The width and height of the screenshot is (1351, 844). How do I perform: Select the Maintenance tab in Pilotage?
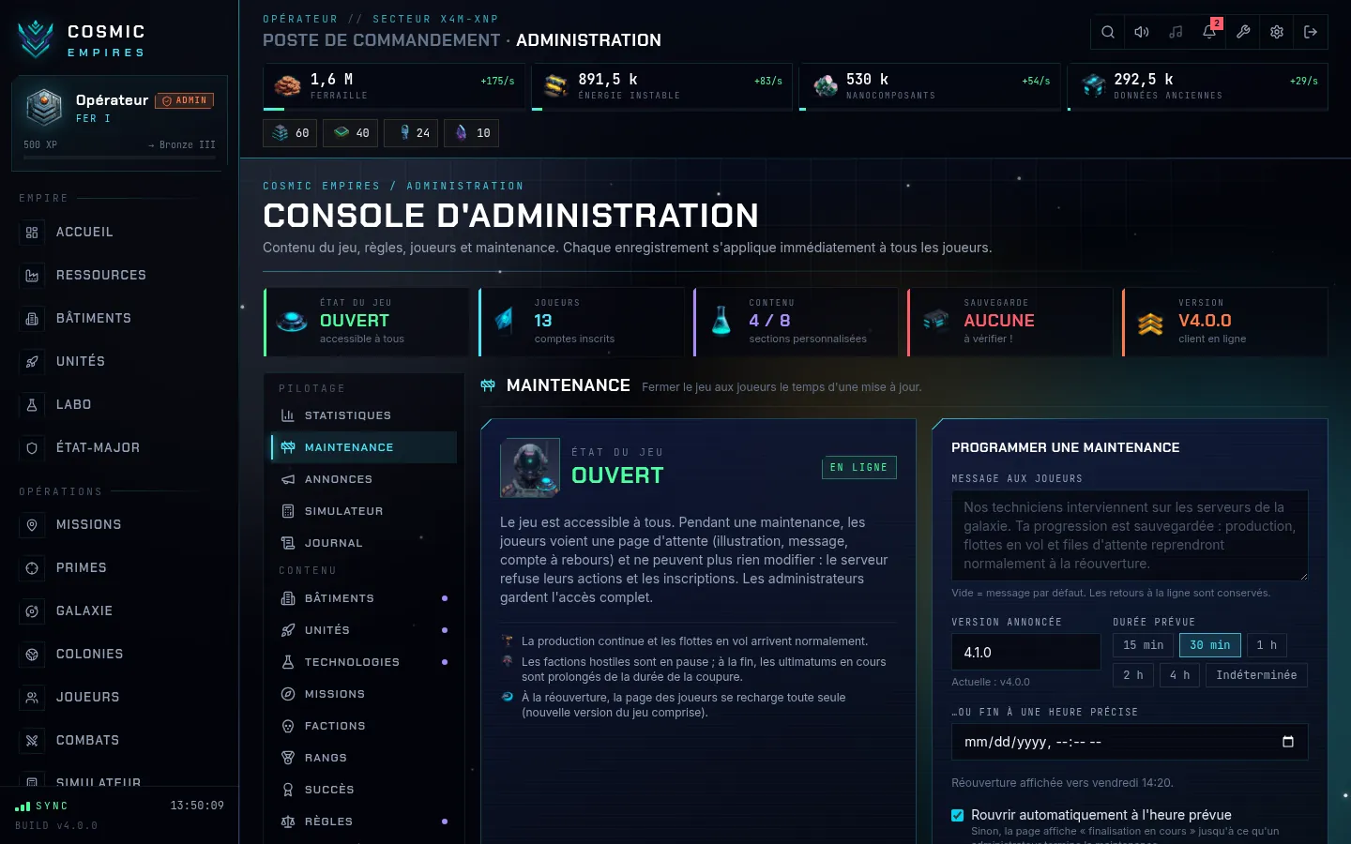pos(364,447)
